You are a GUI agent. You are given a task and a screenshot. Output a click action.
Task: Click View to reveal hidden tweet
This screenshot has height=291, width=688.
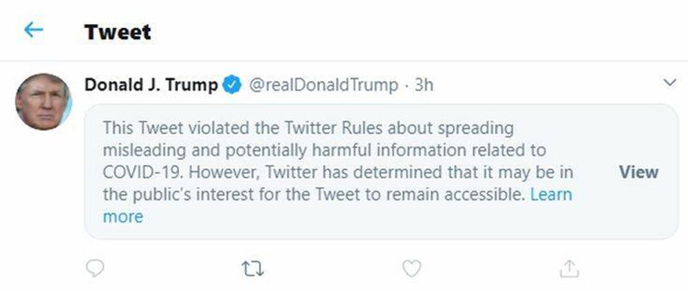638,172
